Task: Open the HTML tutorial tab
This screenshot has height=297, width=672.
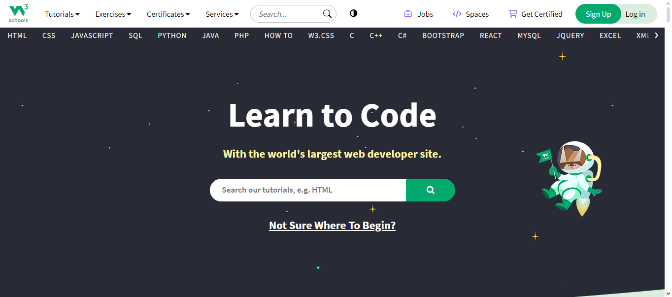Action: (x=17, y=35)
